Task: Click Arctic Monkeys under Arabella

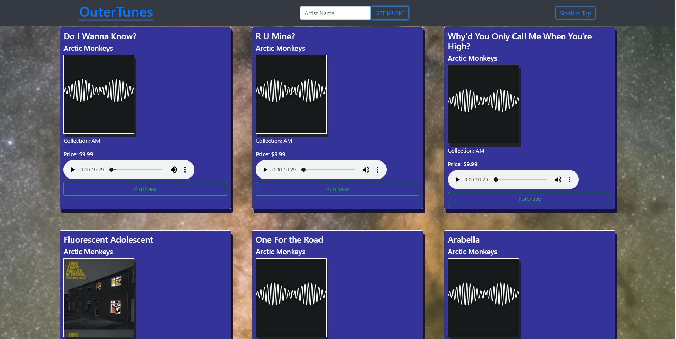Action: 472,252
